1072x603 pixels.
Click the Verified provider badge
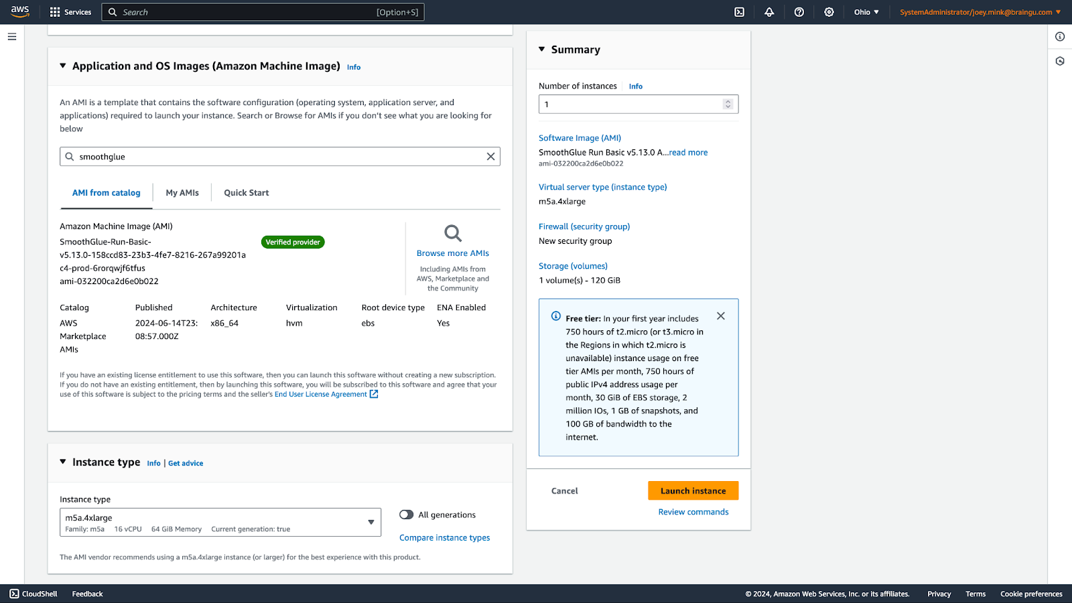[293, 243]
